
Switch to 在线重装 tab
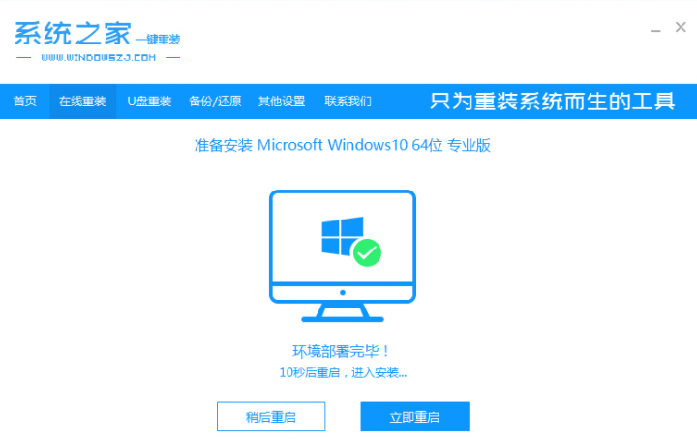coord(82,102)
